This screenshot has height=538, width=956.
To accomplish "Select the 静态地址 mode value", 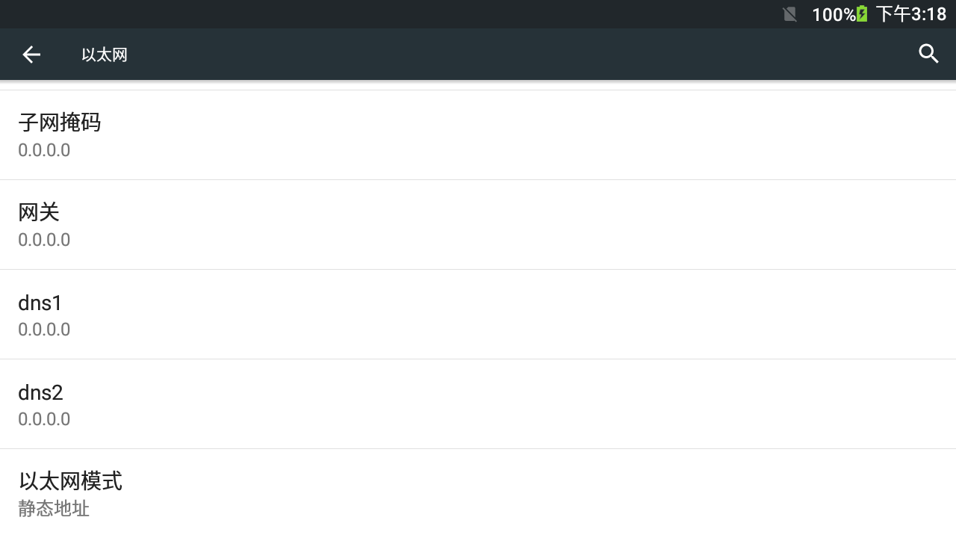I will pyautogui.click(x=54, y=509).
